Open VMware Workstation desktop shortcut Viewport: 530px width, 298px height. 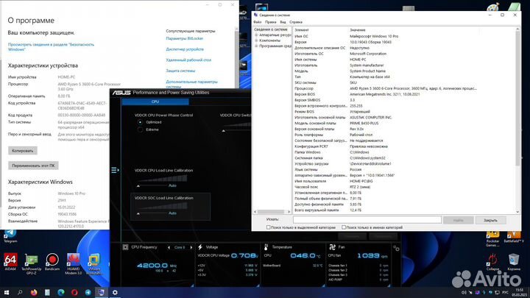(94, 263)
